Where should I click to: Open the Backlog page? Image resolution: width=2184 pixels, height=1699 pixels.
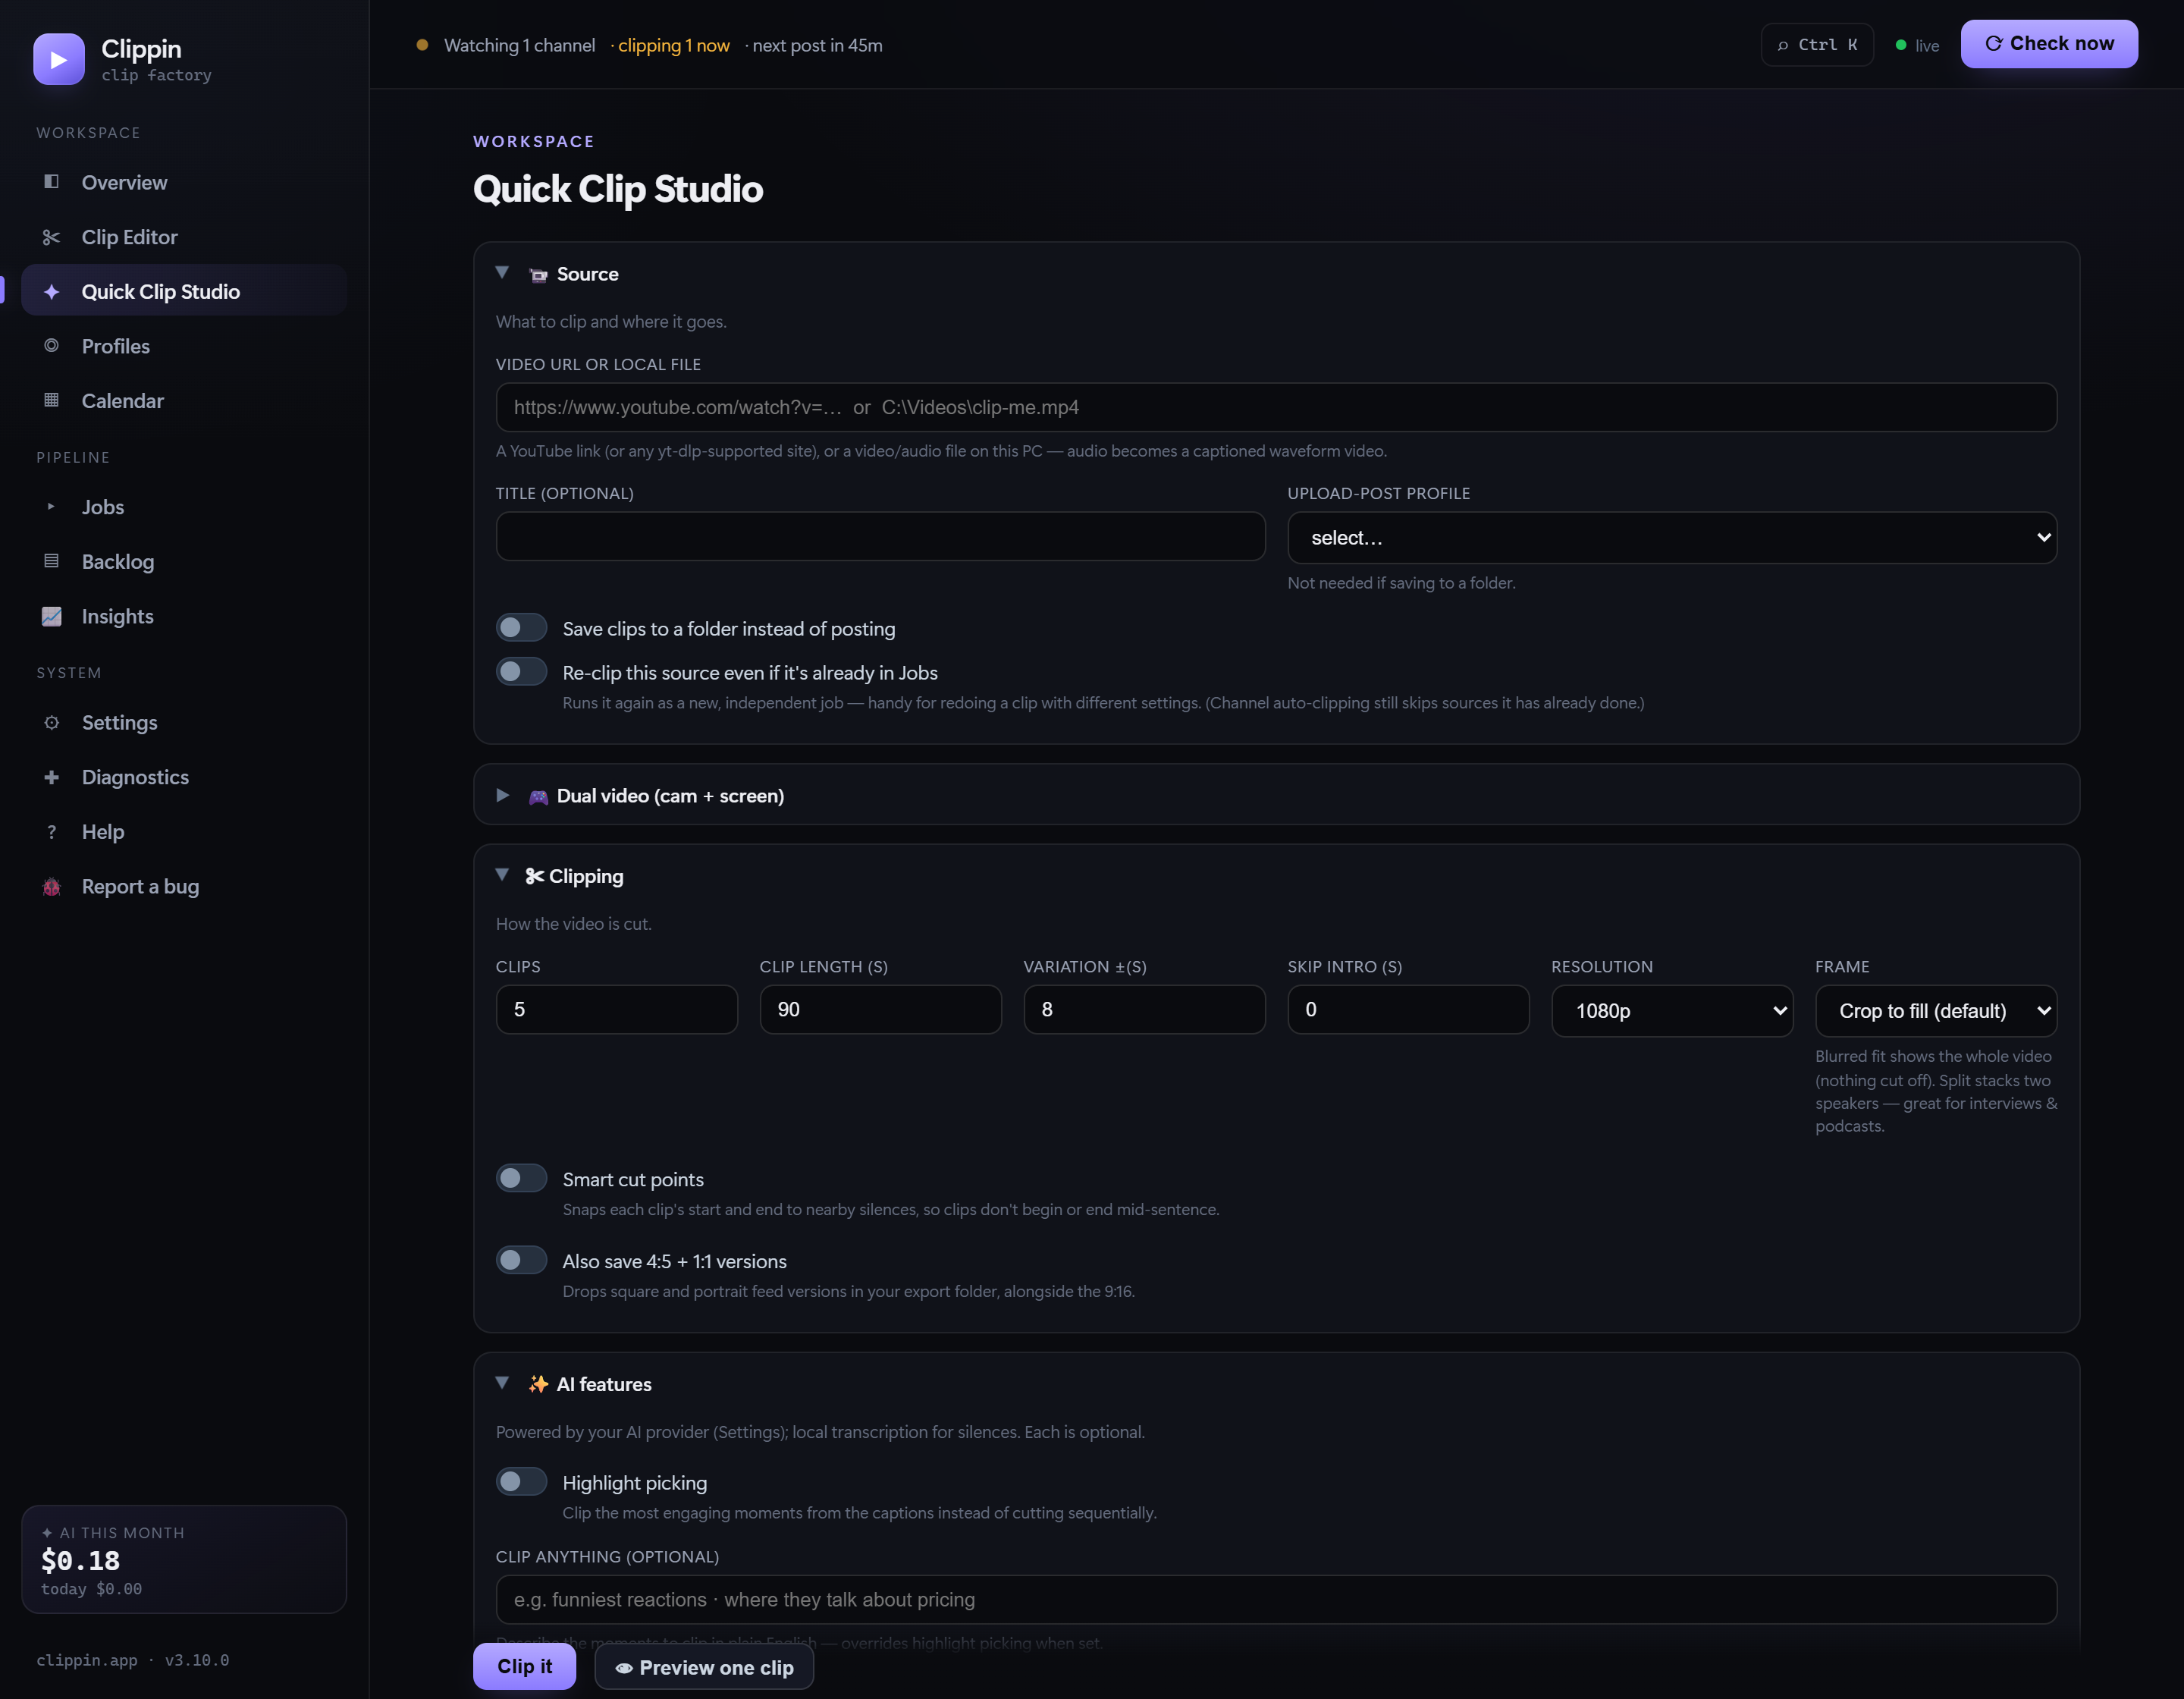point(184,562)
